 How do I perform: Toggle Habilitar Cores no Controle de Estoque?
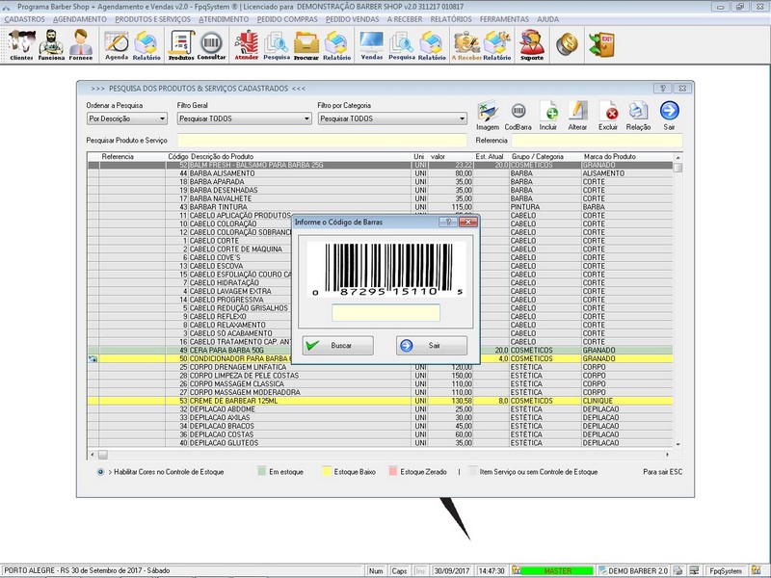101,472
